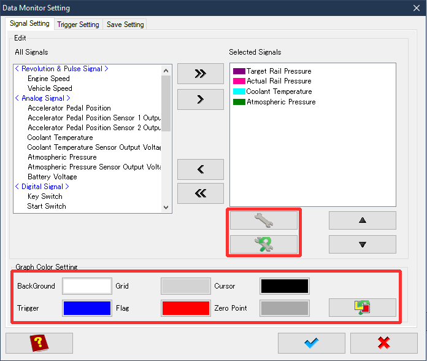Click the All Signals scrollbar thumb
The height and width of the screenshot is (361, 427).
[x=166, y=104]
